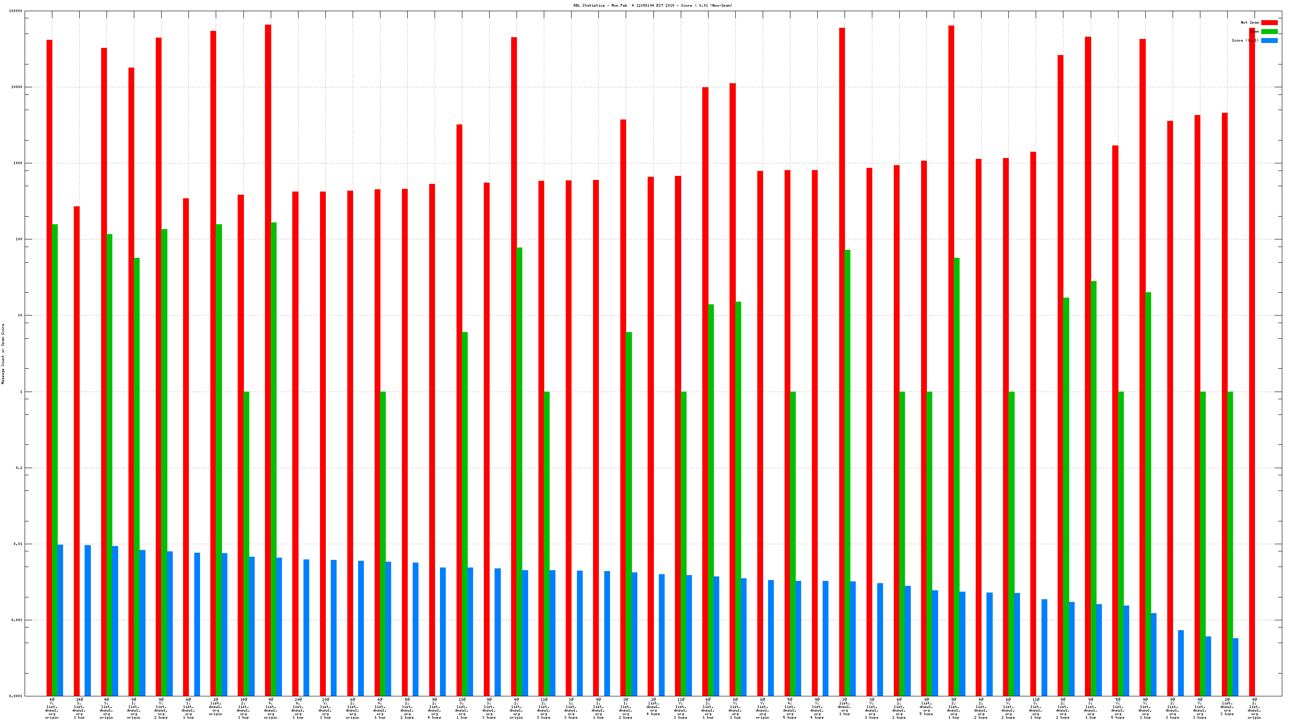The image size is (1289, 725).
Task: Click the '13@ 3. list.dnswl.org 1 hop' x-axis label
Action: pos(461,708)
